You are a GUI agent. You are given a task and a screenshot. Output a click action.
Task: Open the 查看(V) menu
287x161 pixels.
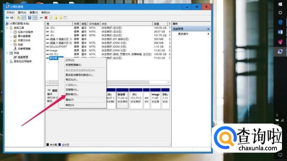[x=34, y=13]
